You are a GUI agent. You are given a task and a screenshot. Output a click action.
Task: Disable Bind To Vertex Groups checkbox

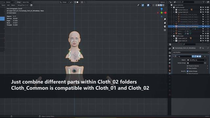(187, 71)
